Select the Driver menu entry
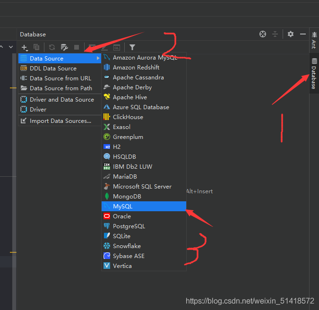 coord(60,110)
